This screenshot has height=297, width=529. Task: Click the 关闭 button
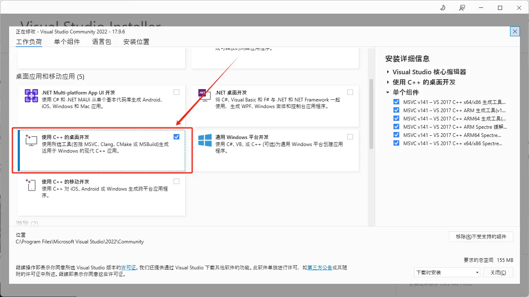point(498,272)
